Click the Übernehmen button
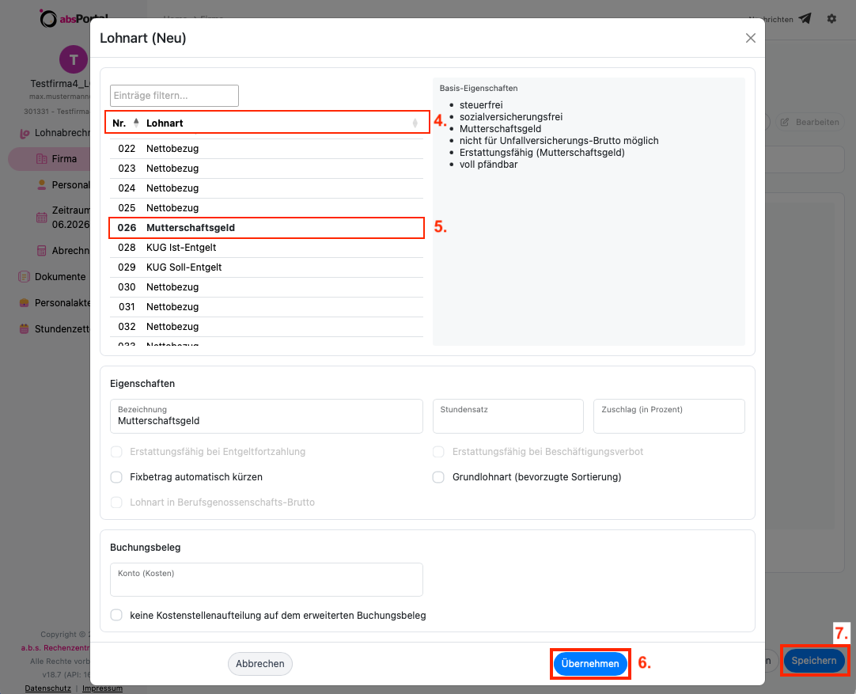 [590, 663]
